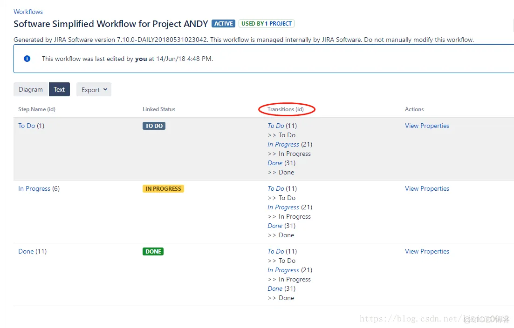Click the Linked Status column header
This screenshot has width=514, height=328.
pos(159,109)
